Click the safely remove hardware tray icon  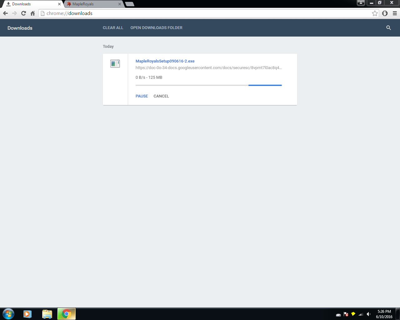[x=338, y=315]
